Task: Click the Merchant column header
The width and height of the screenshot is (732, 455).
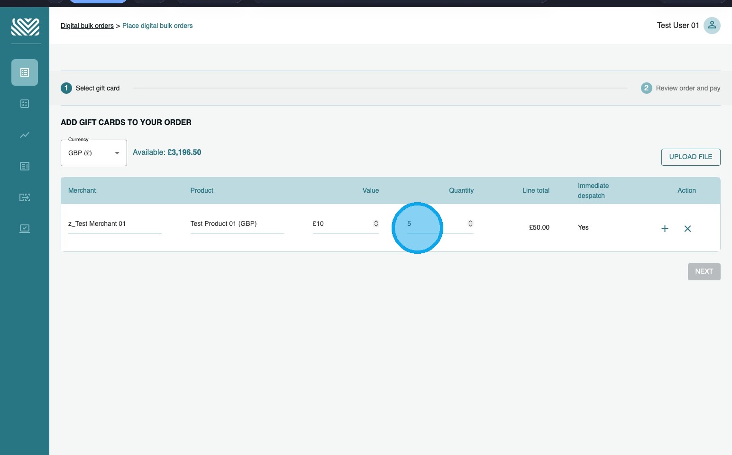Action: [82, 190]
